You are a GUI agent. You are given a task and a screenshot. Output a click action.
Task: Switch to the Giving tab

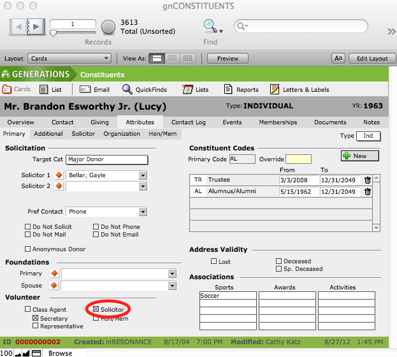pyautogui.click(x=99, y=122)
